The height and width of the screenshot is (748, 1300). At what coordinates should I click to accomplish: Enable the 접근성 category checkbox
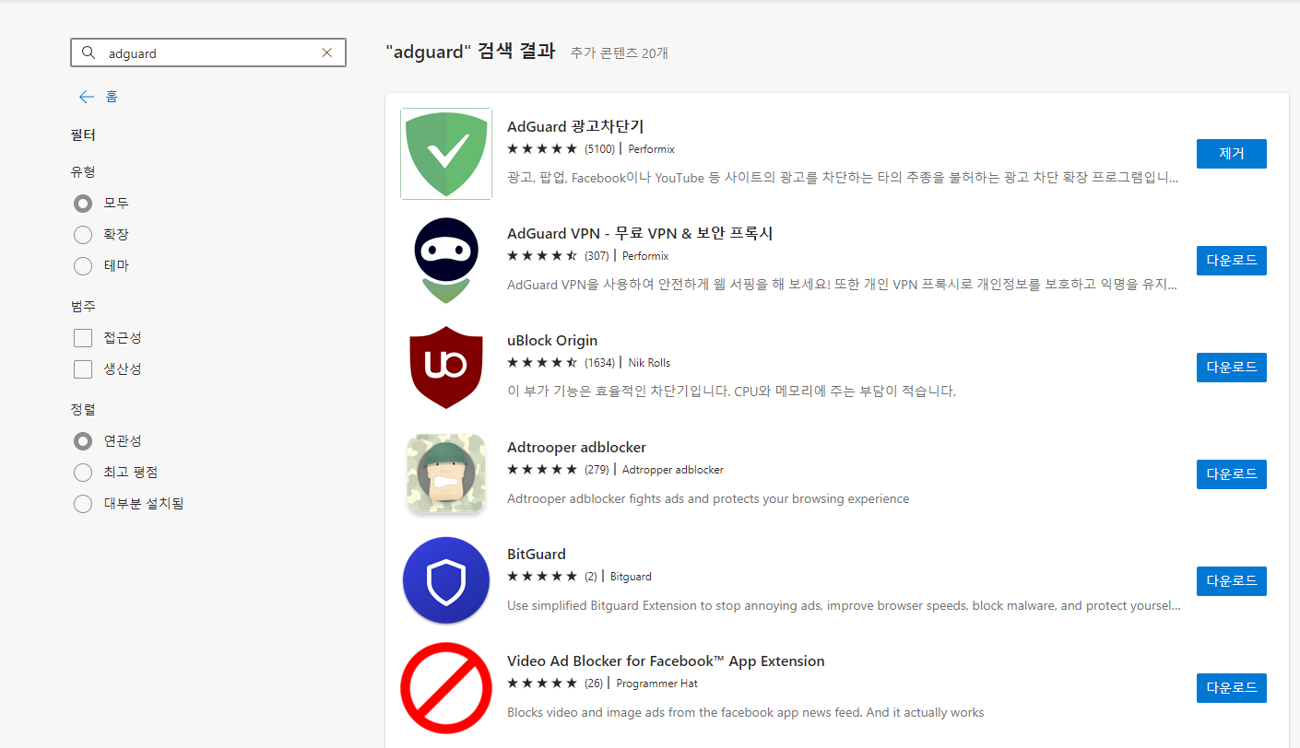[83, 338]
